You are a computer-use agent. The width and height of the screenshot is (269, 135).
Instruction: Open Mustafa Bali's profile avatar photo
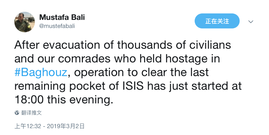pos(24,22)
